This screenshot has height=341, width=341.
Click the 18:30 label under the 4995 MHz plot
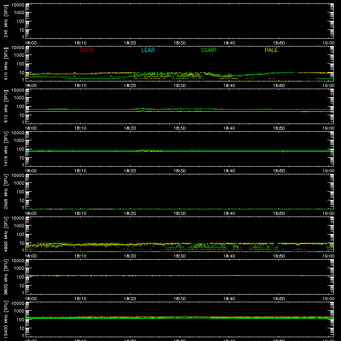[179, 256]
